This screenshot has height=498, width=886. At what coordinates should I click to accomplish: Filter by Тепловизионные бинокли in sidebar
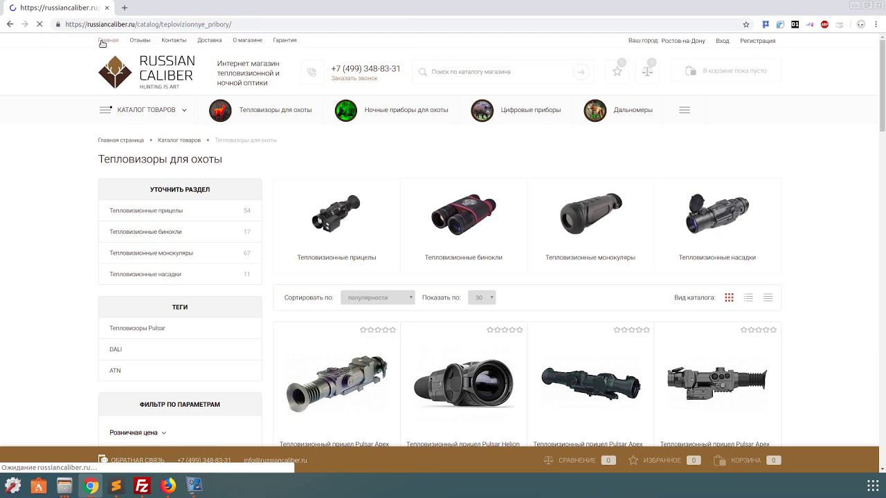tap(180, 232)
